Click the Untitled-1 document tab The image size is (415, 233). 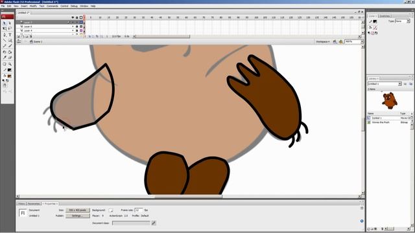[23, 12]
